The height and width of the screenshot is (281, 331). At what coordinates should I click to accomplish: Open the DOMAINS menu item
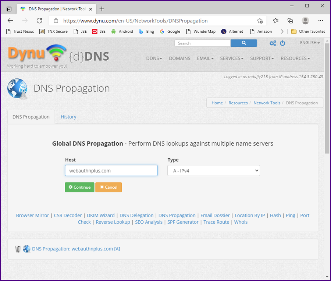[x=179, y=58]
